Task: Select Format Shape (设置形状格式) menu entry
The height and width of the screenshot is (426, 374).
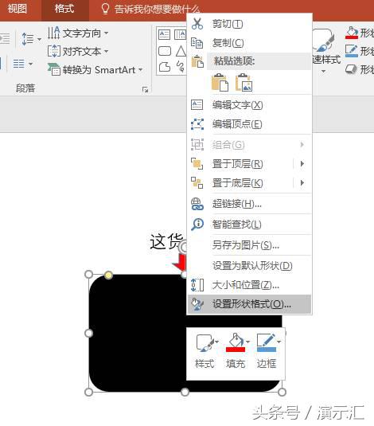Action: [x=249, y=304]
